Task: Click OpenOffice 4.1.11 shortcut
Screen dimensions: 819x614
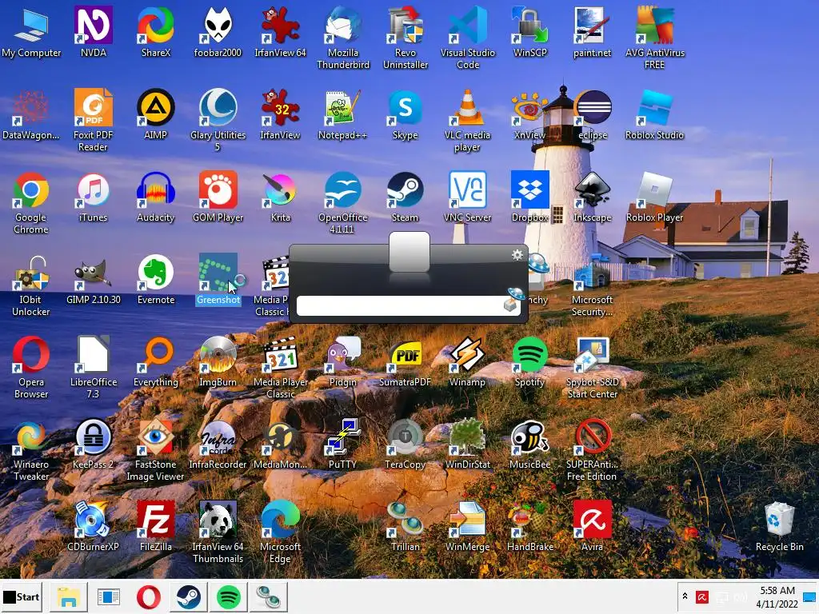Action: coord(342,202)
